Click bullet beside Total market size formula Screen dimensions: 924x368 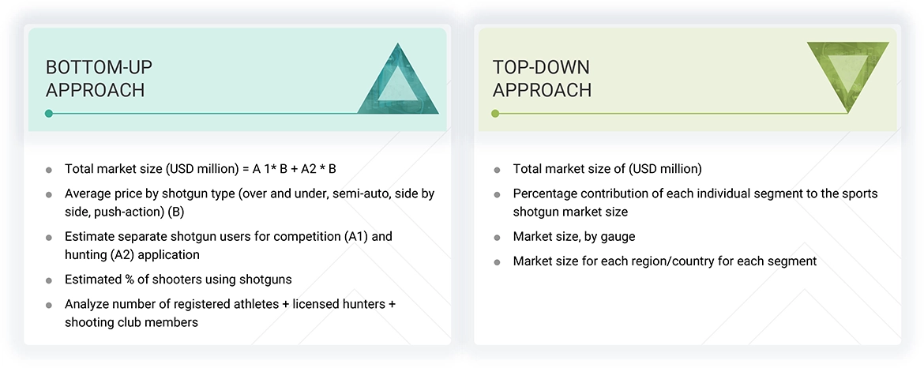click(x=49, y=170)
